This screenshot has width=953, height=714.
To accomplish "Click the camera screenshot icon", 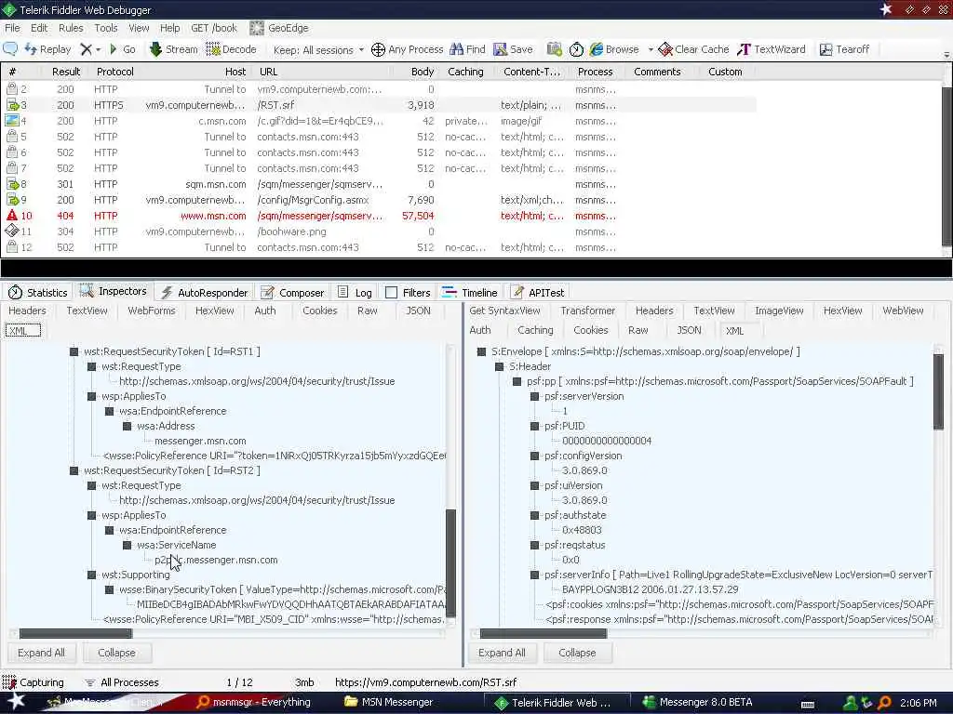I will click(x=554, y=49).
